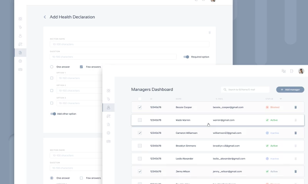
Task: Open document icon in Managers sidebar
Action: [x=109, y=124]
